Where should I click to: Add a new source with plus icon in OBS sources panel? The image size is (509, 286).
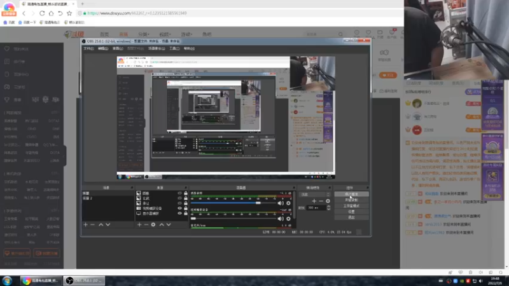pos(139,224)
